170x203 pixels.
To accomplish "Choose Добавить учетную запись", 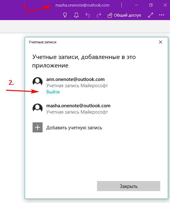I will tap(74, 128).
